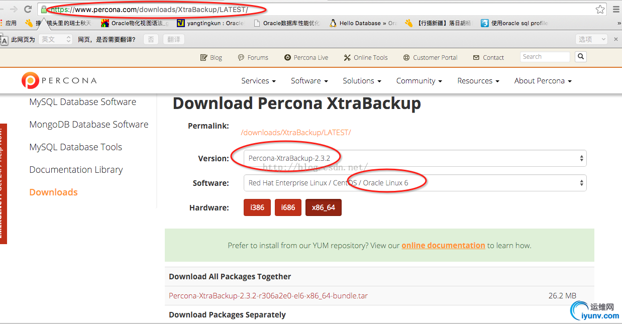Expand the About Percona menu

point(543,81)
